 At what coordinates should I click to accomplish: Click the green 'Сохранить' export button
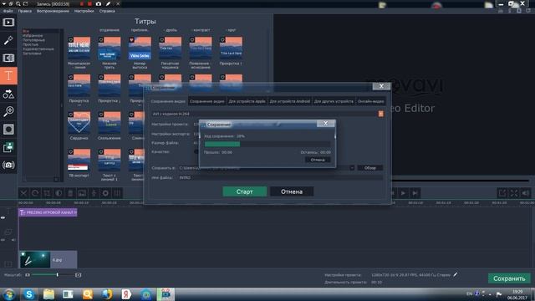pyautogui.click(x=509, y=278)
